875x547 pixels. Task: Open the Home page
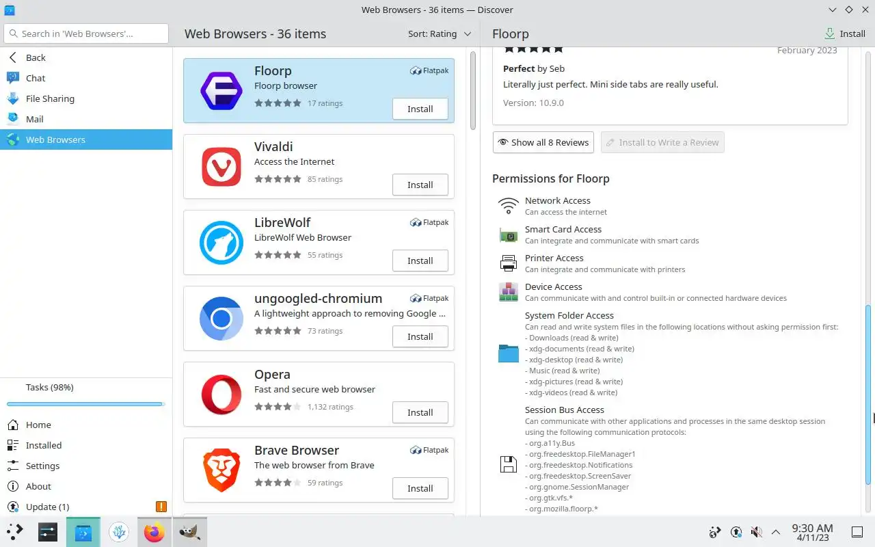[86, 425]
